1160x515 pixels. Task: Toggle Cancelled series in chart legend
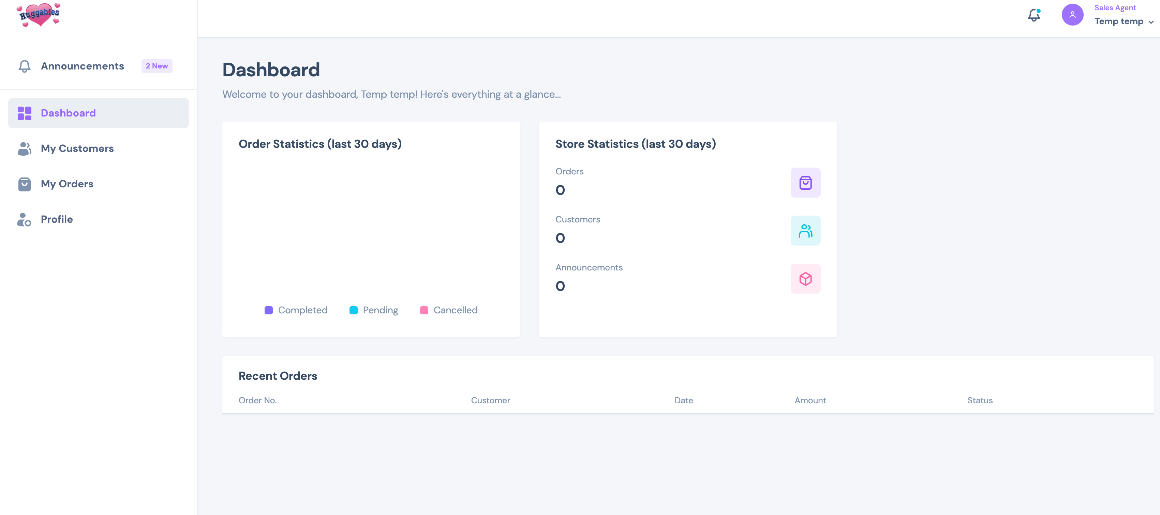coord(455,310)
